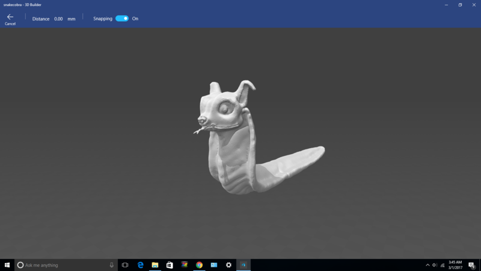Launch Microsoft Edge from taskbar
This screenshot has width=481, height=271.
[x=140, y=265]
